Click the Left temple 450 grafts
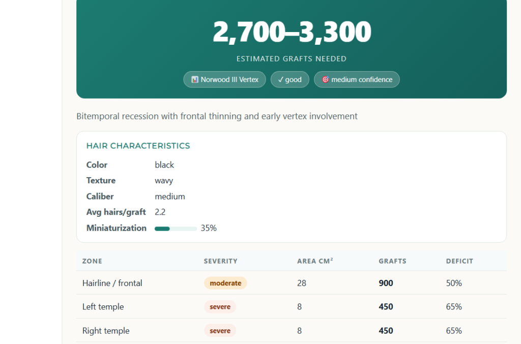The height and width of the screenshot is (344, 521). click(x=386, y=306)
